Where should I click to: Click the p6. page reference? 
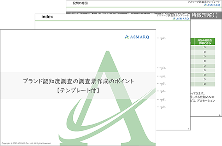pyautogui.click(x=161, y=91)
